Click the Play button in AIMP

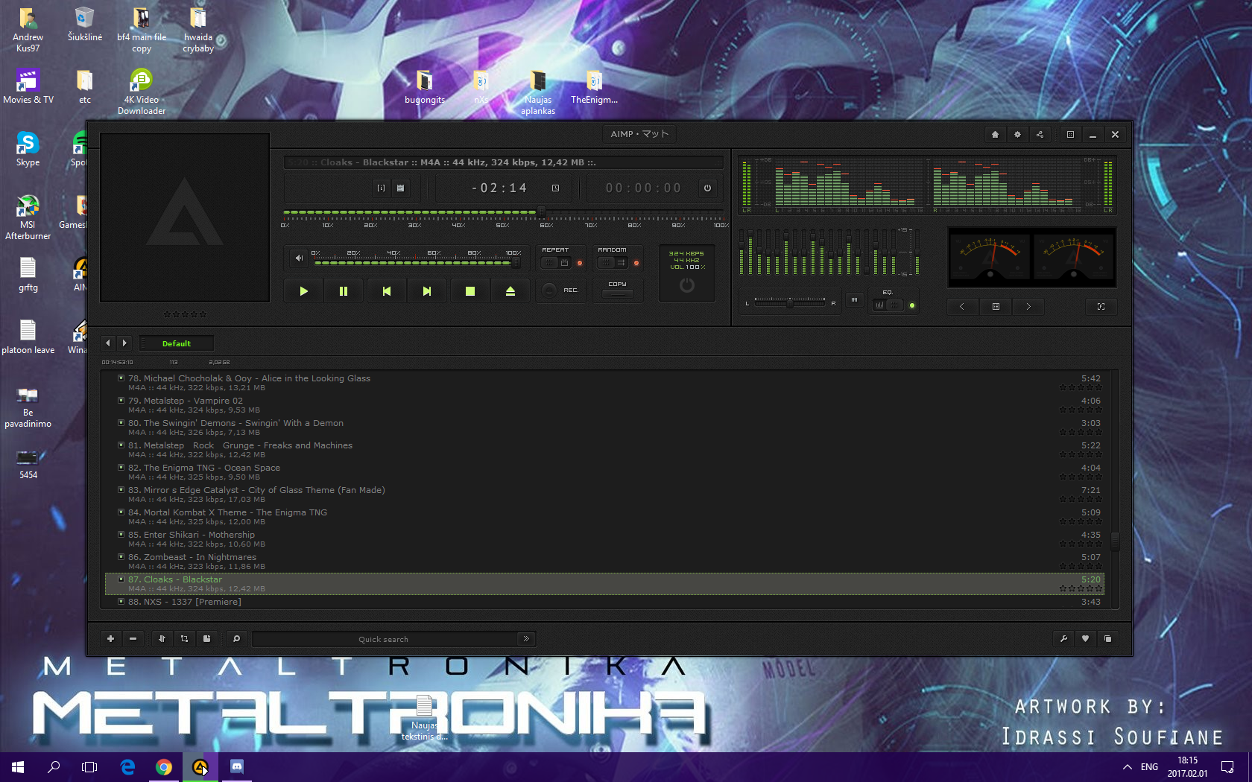click(303, 291)
